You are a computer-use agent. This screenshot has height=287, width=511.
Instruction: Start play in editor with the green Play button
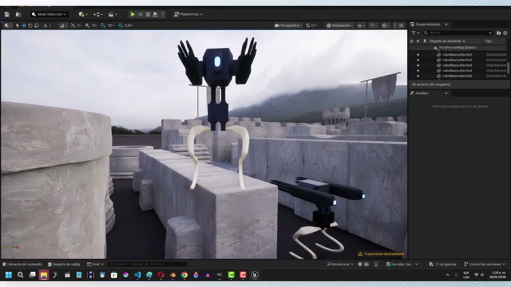tap(133, 14)
